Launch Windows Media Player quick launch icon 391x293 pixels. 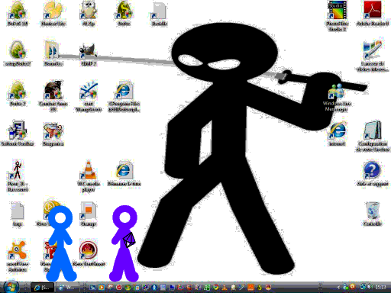[102, 288]
